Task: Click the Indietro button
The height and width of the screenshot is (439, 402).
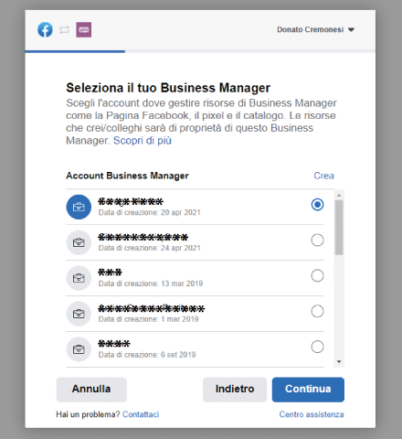Action: [235, 390]
